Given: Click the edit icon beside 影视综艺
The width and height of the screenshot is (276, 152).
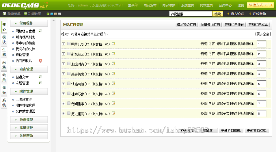Looking at the screenshot, I should [113, 54].
